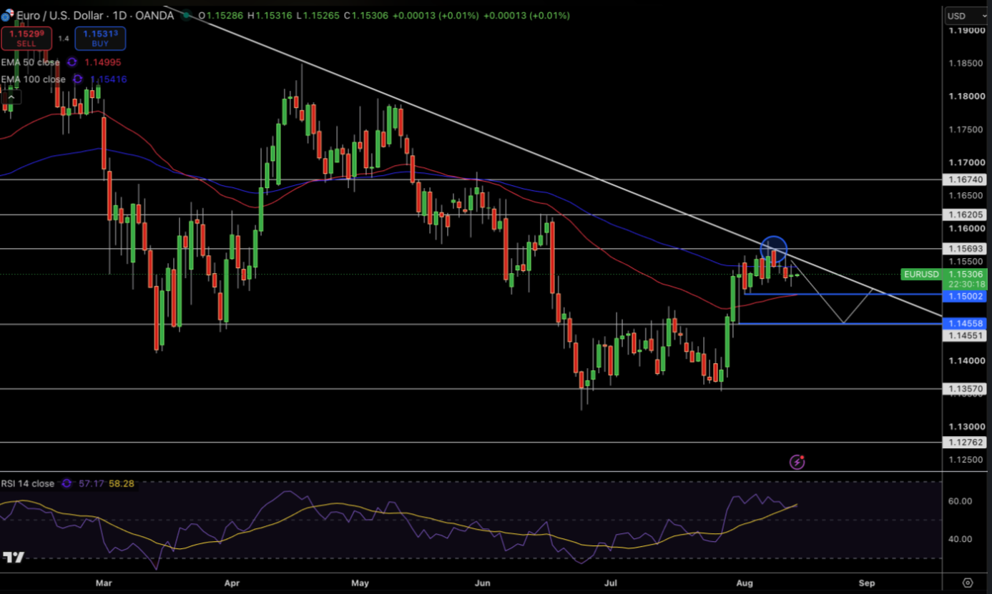Click the RSI scale 40.00 label
This screenshot has width=992, height=594.
[x=960, y=539]
